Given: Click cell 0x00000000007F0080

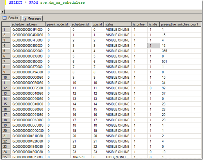Looking at the screenshot, I should [28, 40].
